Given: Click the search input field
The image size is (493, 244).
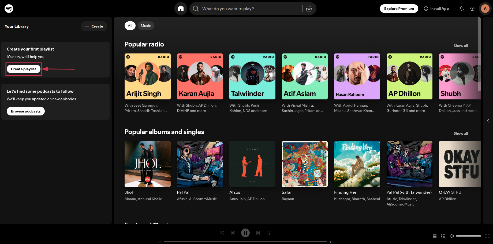Looking at the screenshot, I should click(x=251, y=9).
